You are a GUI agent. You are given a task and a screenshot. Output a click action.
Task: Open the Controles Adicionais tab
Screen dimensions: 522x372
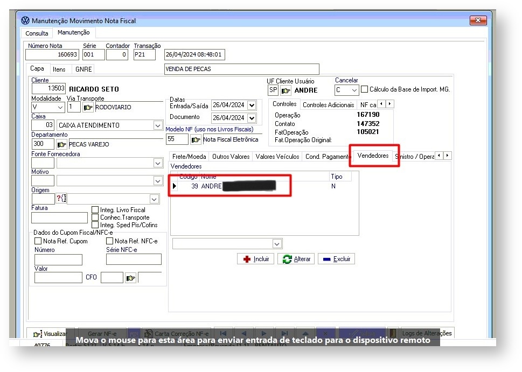[x=328, y=105]
